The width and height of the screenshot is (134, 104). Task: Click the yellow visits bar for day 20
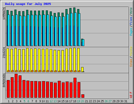(x=82, y=69)
